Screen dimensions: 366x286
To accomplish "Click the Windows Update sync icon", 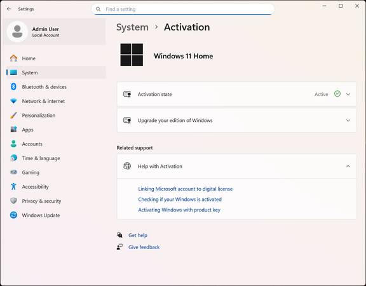I will click(13, 215).
